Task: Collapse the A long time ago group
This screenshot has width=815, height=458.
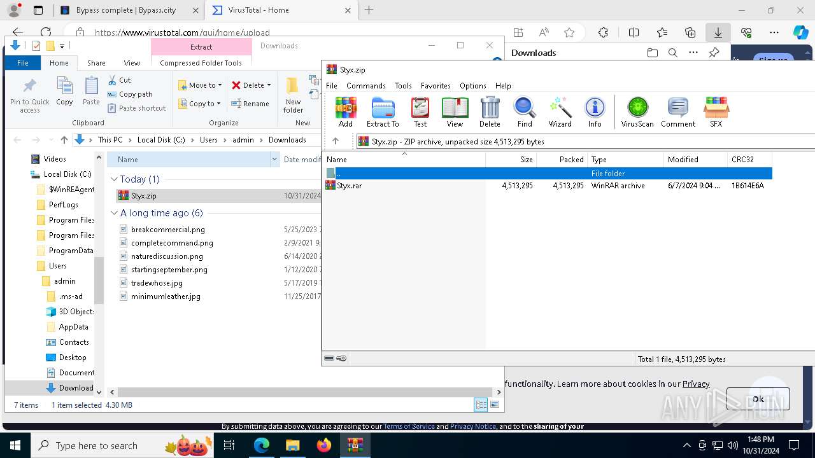Action: [114, 213]
